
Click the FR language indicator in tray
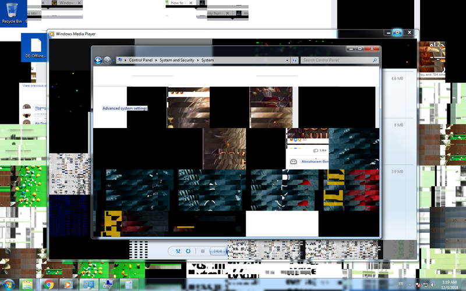click(401, 284)
